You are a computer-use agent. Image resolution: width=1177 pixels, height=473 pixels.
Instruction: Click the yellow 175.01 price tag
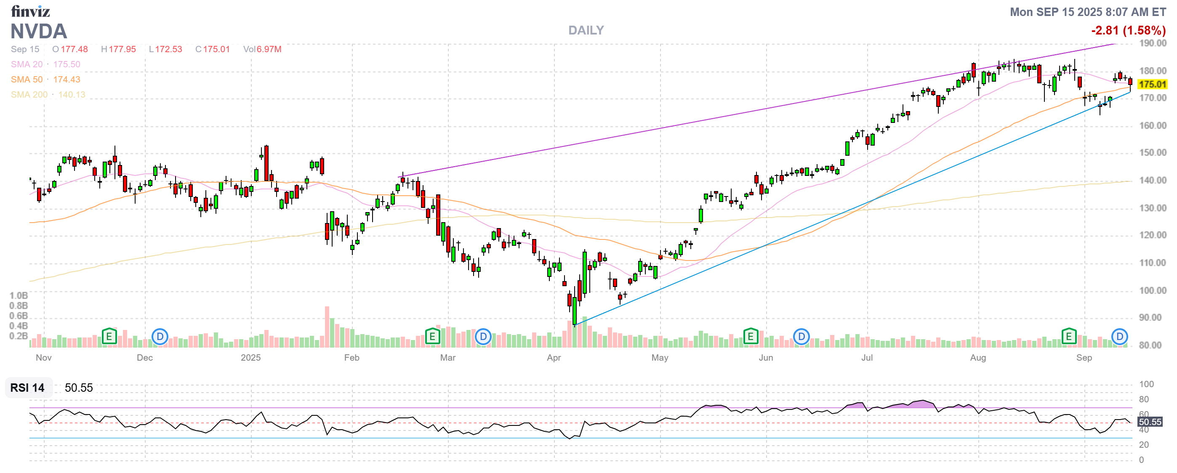(x=1152, y=84)
